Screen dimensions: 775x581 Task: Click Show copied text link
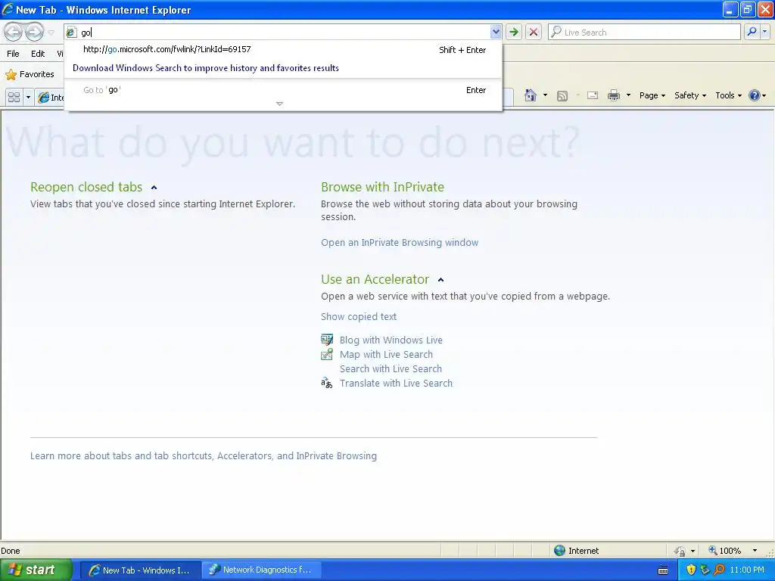[x=358, y=317]
